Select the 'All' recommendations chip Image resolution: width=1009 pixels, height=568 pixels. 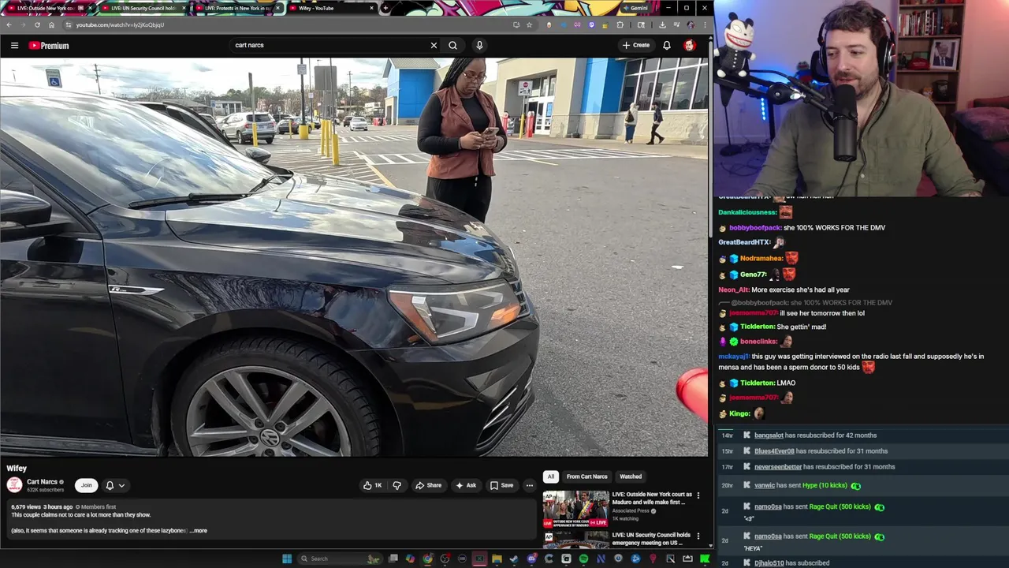[551, 476]
